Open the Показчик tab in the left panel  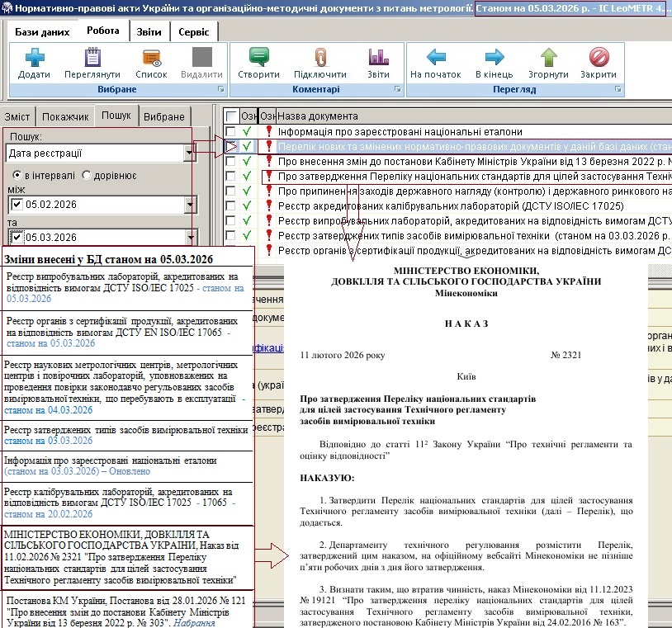point(65,117)
